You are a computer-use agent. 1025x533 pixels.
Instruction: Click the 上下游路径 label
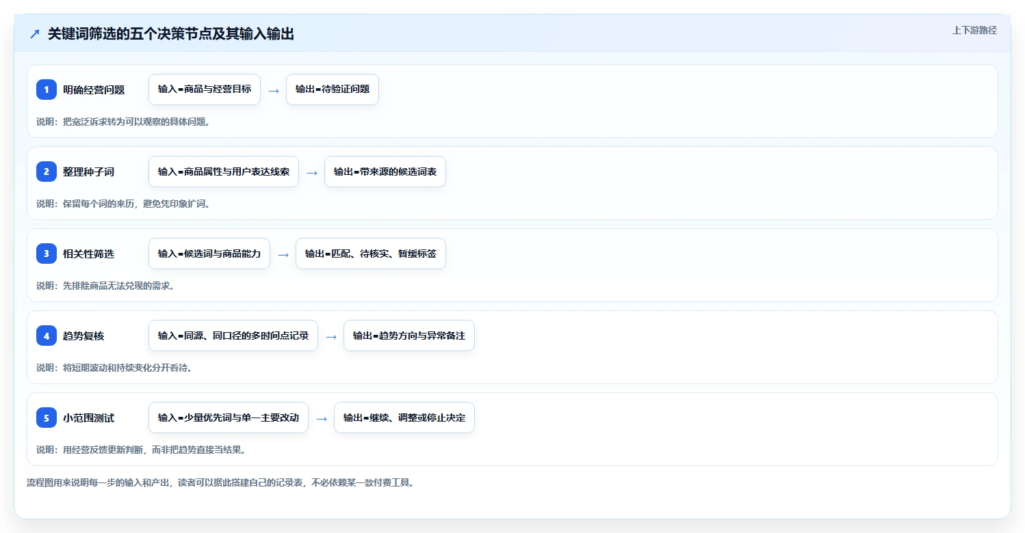pos(975,30)
